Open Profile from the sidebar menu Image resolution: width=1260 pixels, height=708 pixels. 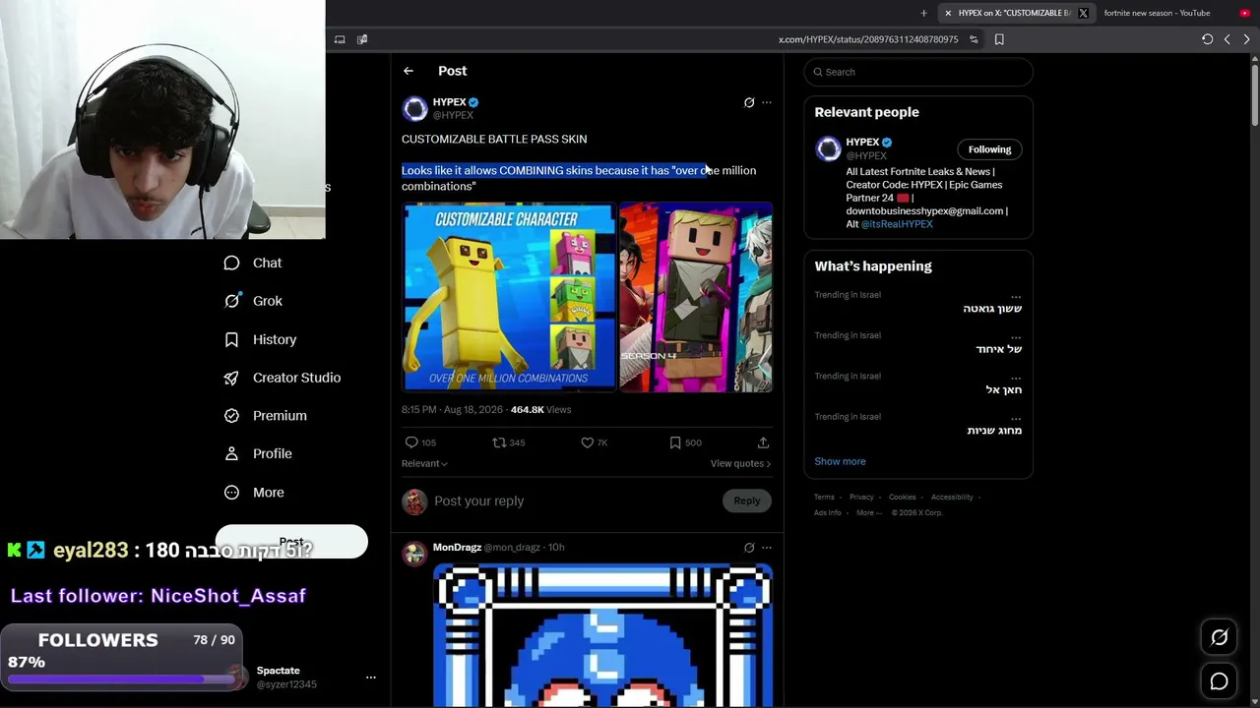[273, 453]
